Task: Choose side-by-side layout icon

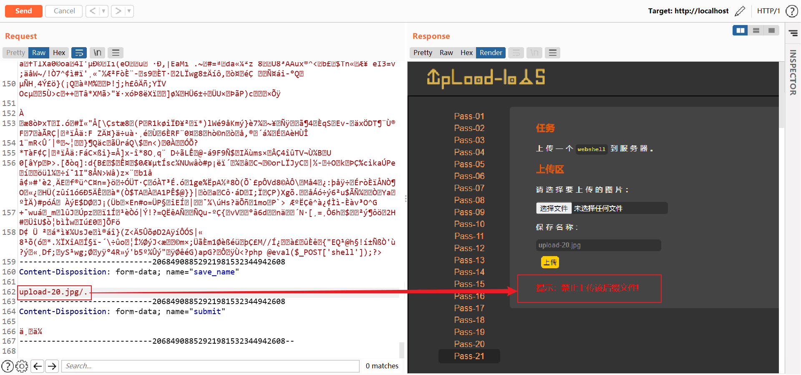Action: pyautogui.click(x=741, y=30)
